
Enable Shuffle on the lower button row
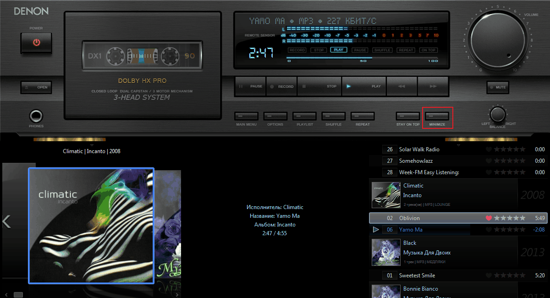coord(333,116)
